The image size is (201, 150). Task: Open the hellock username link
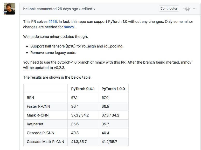click(x=29, y=9)
